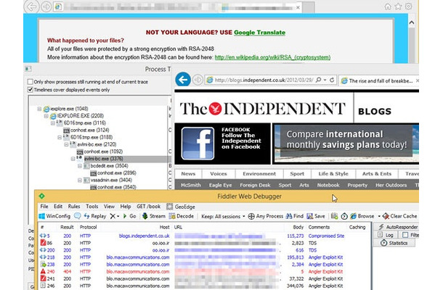
Task: Open favorites star icon in top browser
Action: click(398, 7)
